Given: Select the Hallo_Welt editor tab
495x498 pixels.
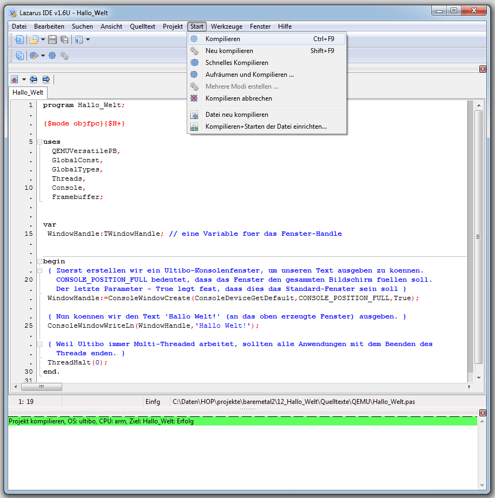Looking at the screenshot, I should pos(28,92).
